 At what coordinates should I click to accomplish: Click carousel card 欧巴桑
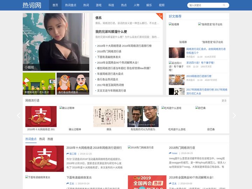[x=211, y=118]
